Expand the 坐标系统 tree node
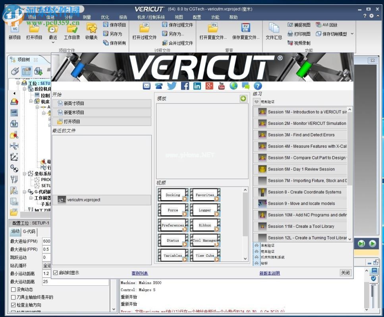Screen dimensions: 384x317 point(25,173)
